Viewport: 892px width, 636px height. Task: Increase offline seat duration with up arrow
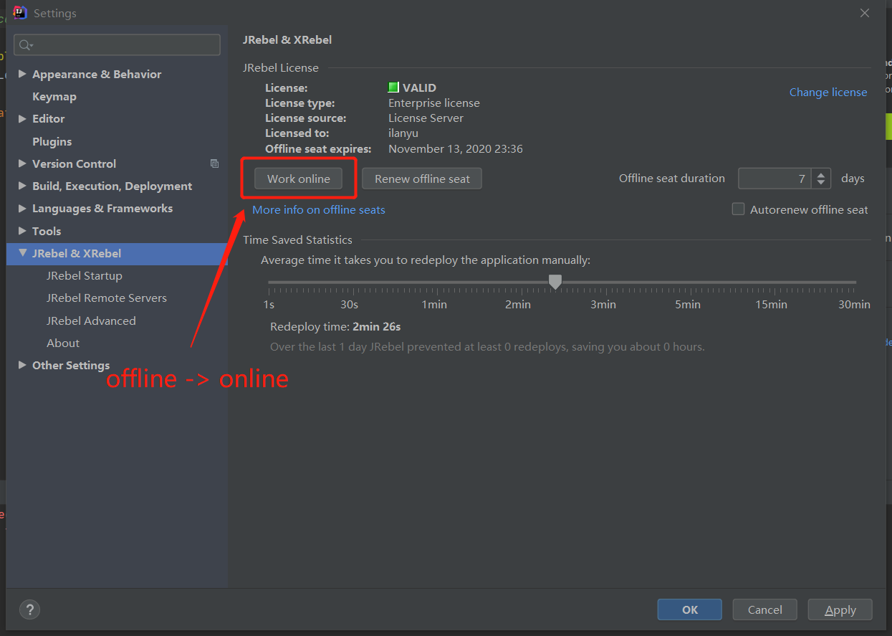(822, 174)
